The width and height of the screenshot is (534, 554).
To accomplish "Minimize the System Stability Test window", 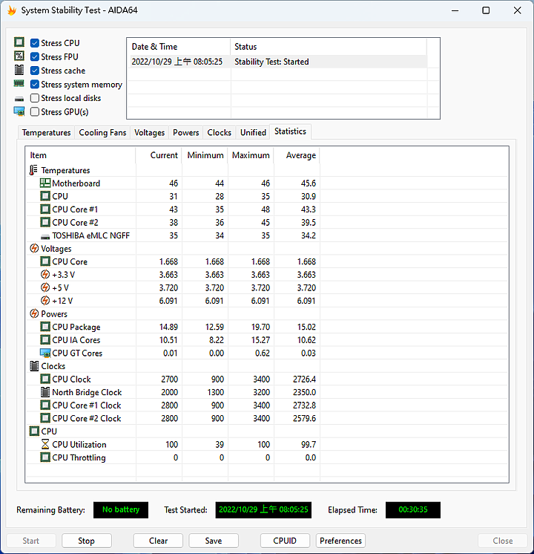I will 455,10.
